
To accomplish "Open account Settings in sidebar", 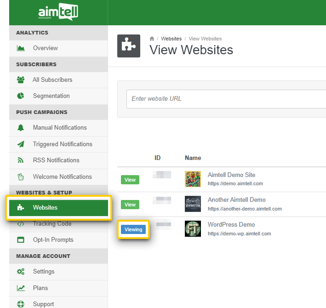I will [44, 272].
